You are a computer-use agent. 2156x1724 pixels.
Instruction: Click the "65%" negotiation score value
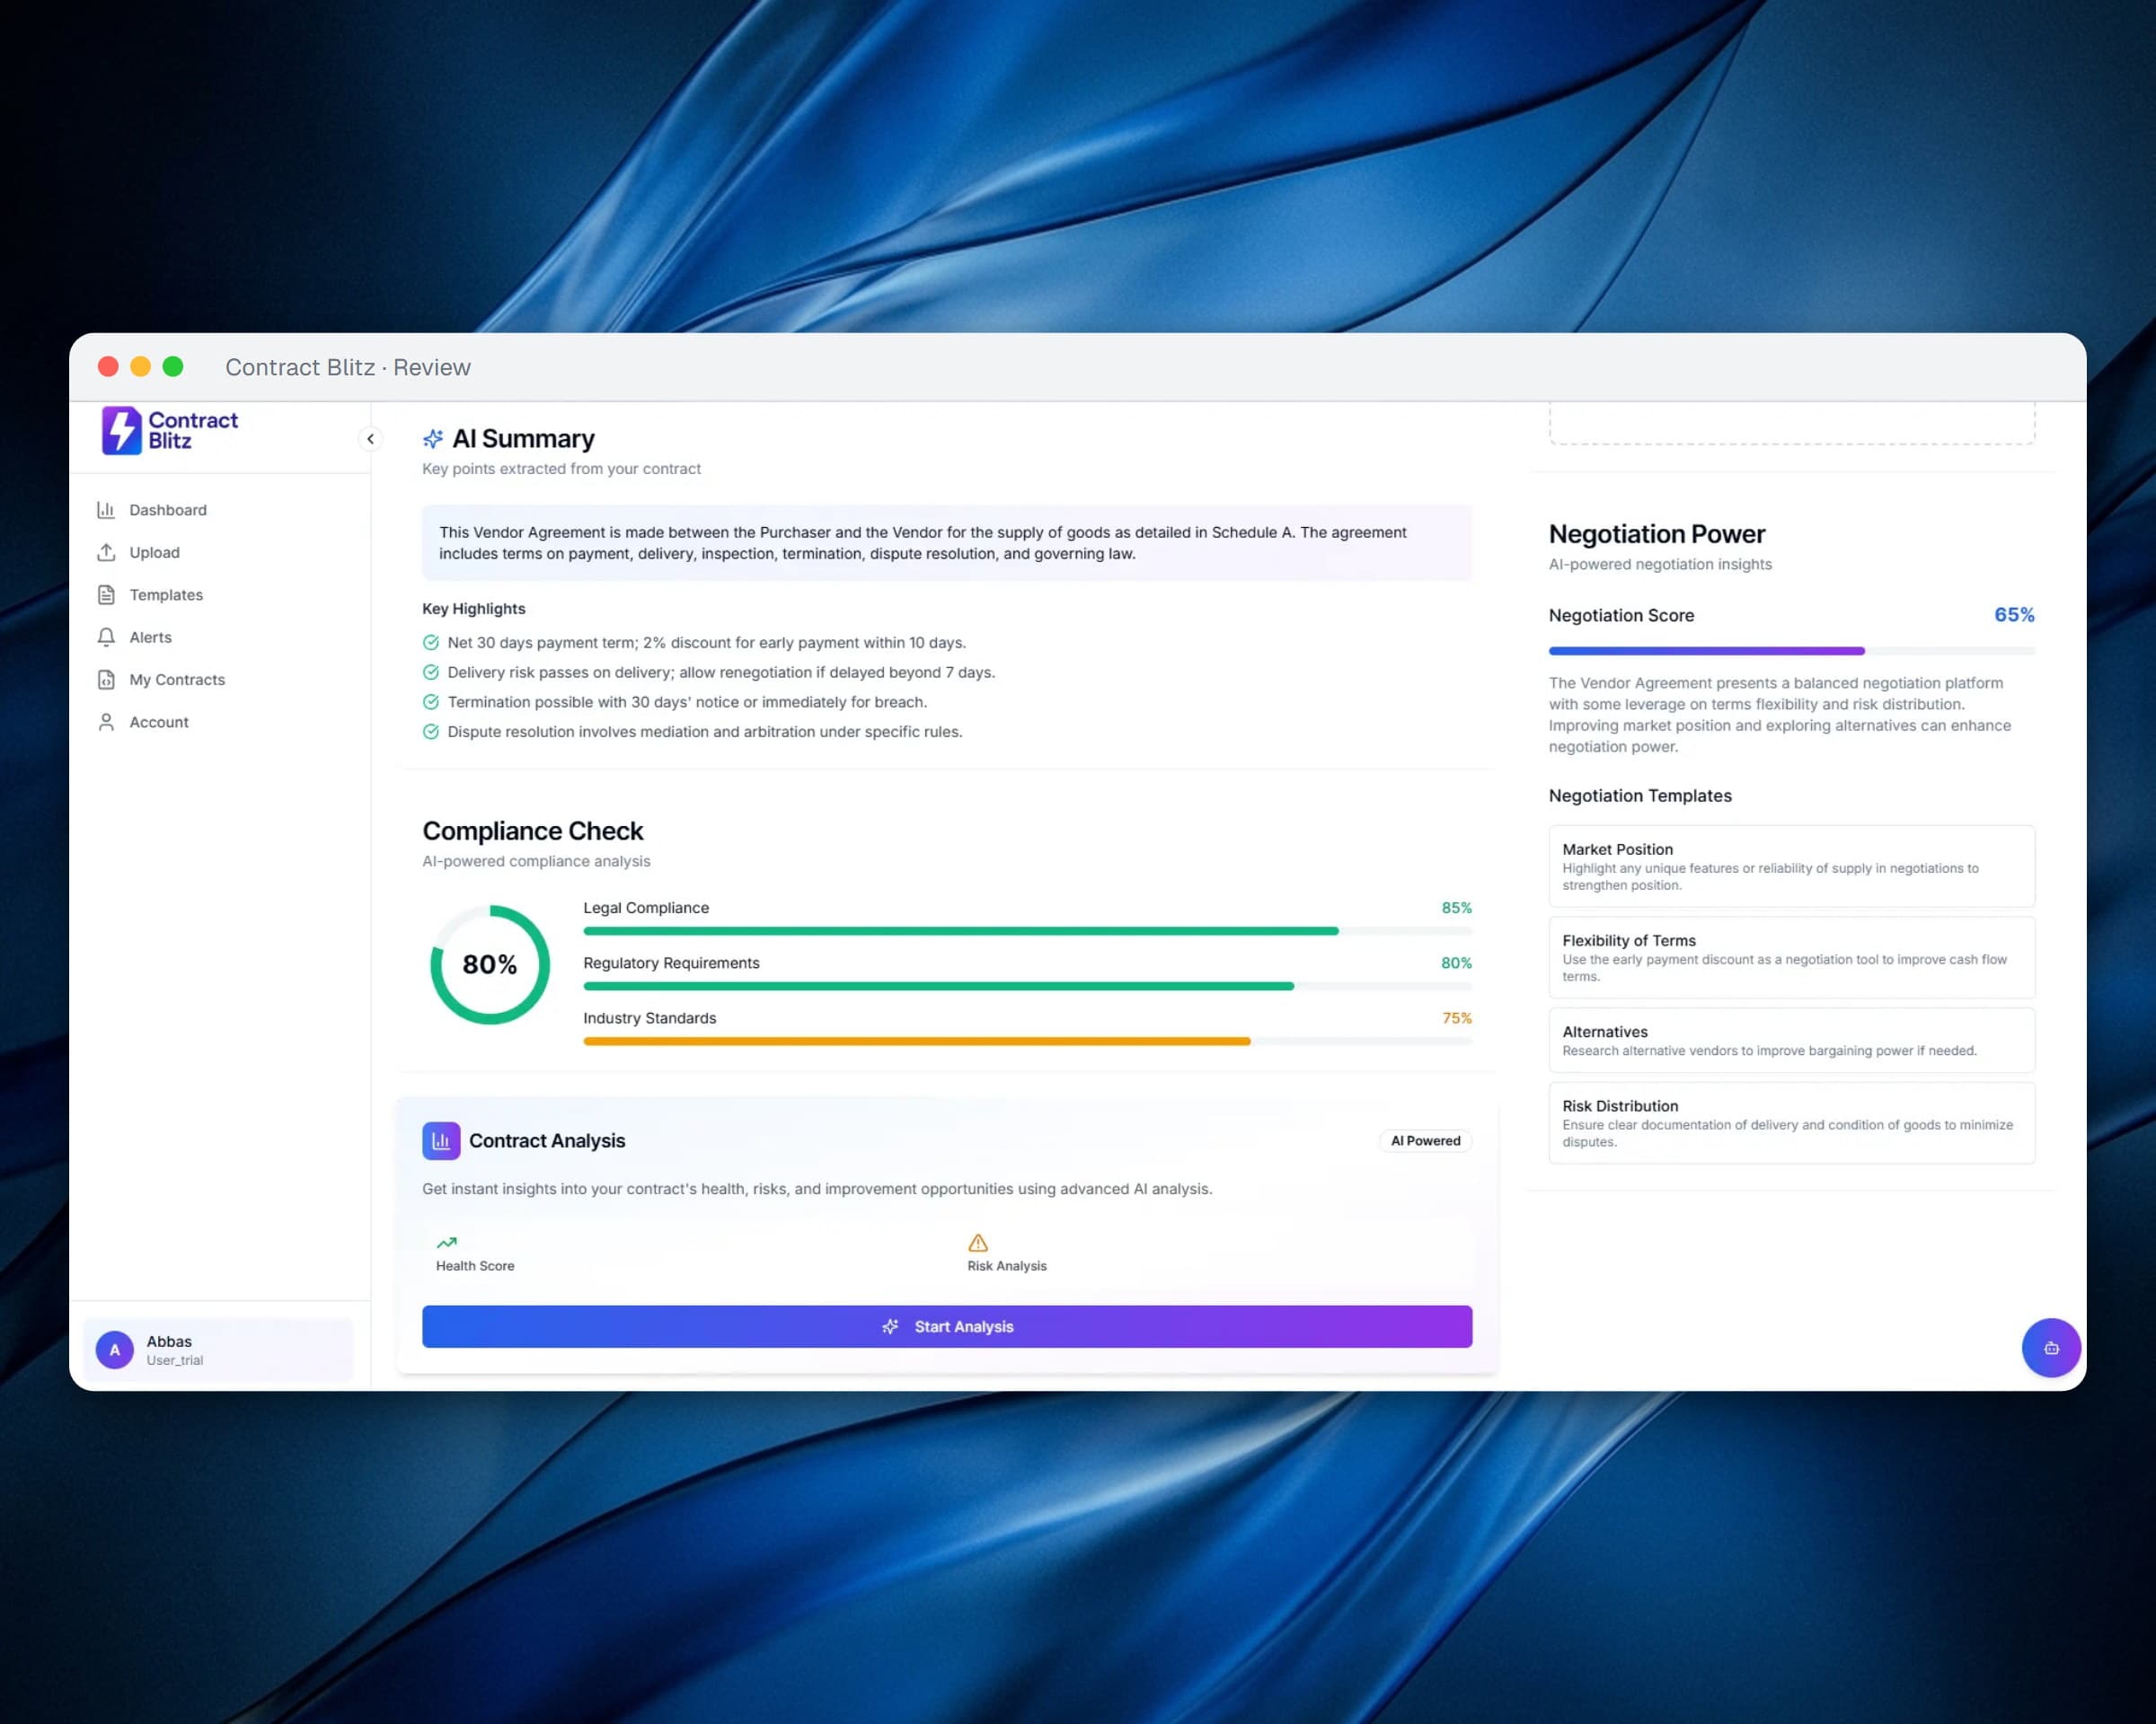(x=2014, y=615)
